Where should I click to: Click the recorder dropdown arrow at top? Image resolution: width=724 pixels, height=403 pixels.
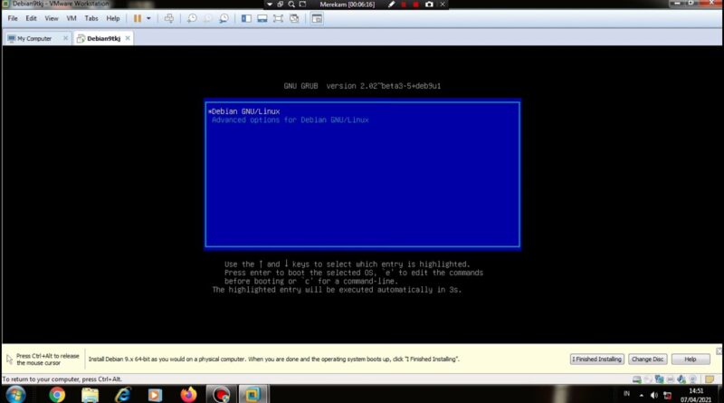(269, 5)
